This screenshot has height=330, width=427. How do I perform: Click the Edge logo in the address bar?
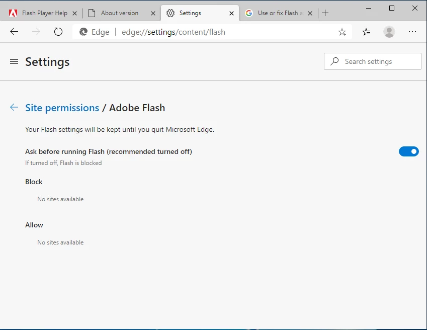click(83, 32)
